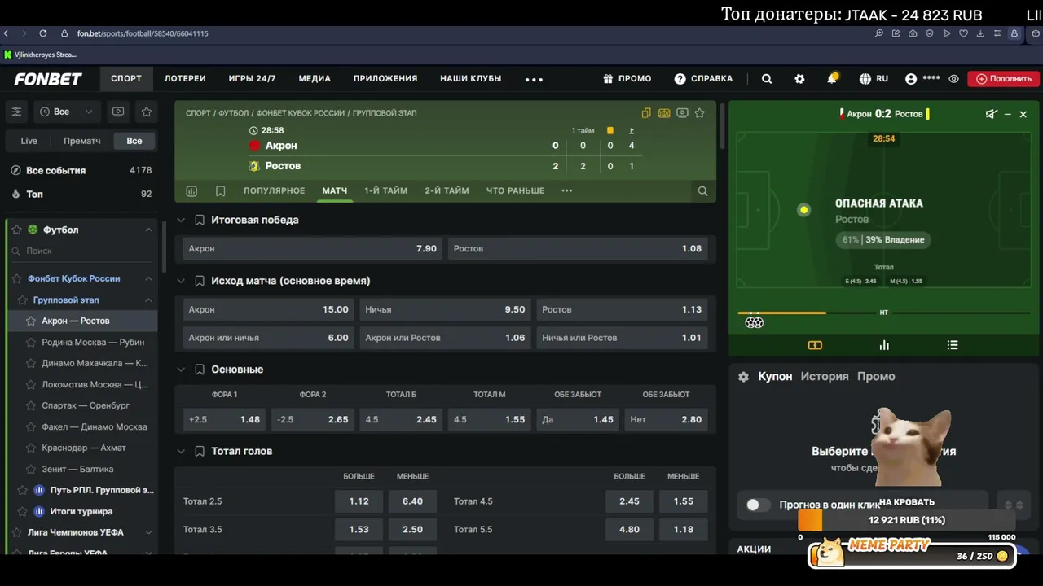Open the video broadcasts filter in sidebar
The height and width of the screenshot is (586, 1043).
pyautogui.click(x=118, y=112)
